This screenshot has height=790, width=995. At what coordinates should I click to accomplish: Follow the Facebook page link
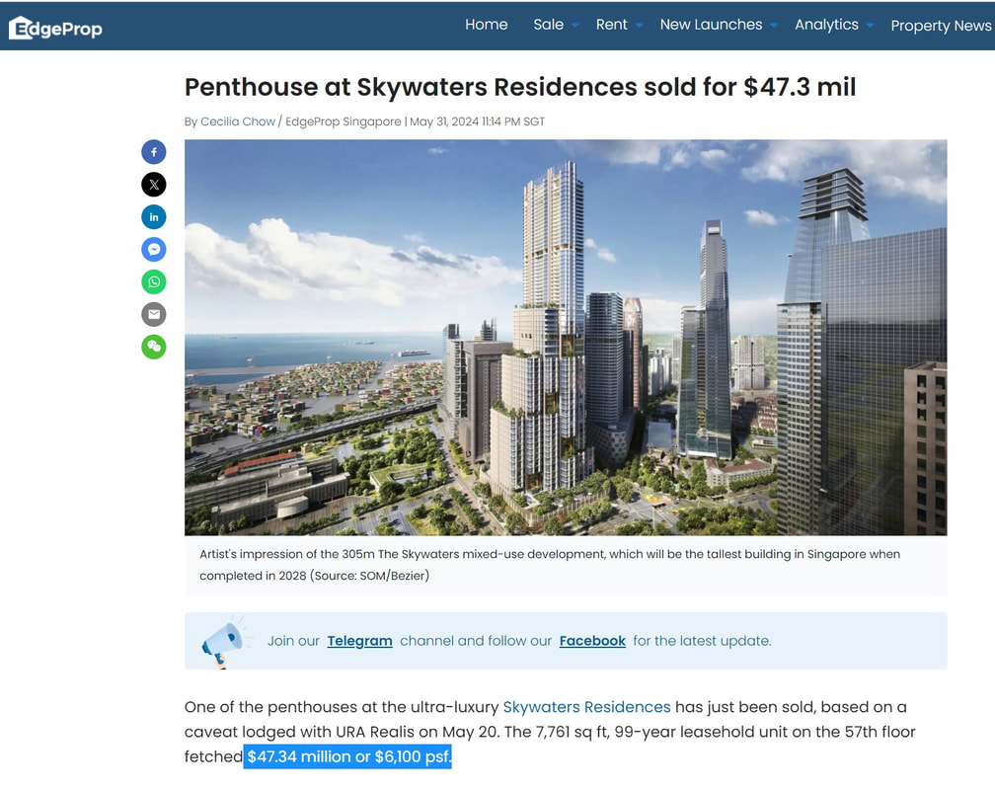point(592,641)
